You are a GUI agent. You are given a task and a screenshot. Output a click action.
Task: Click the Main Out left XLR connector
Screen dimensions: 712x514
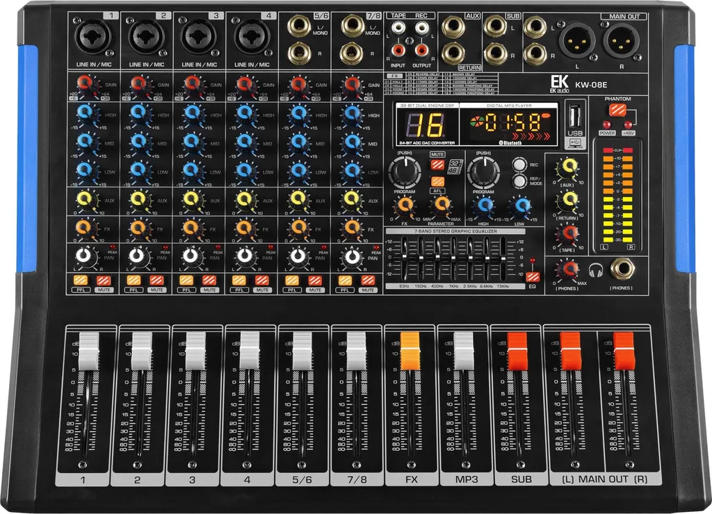click(577, 42)
